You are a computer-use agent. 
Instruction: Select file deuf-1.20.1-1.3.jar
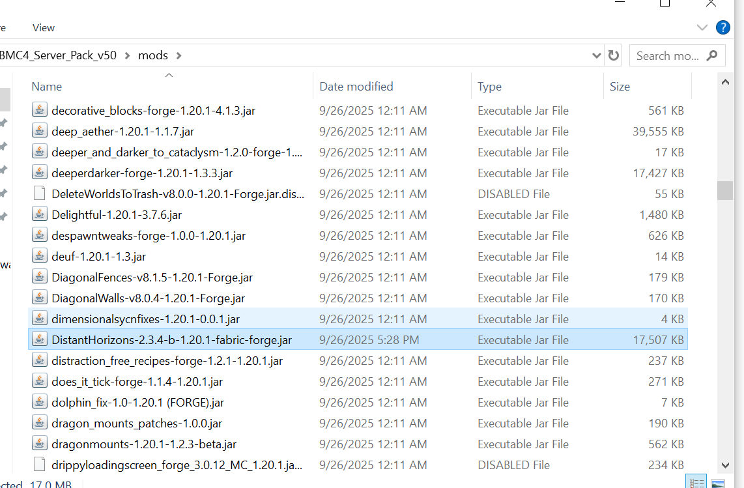(x=98, y=257)
